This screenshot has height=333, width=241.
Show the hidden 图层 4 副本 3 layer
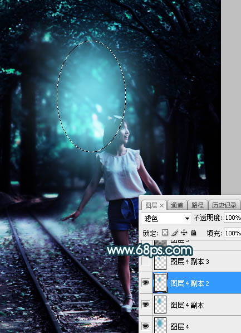point(146,262)
